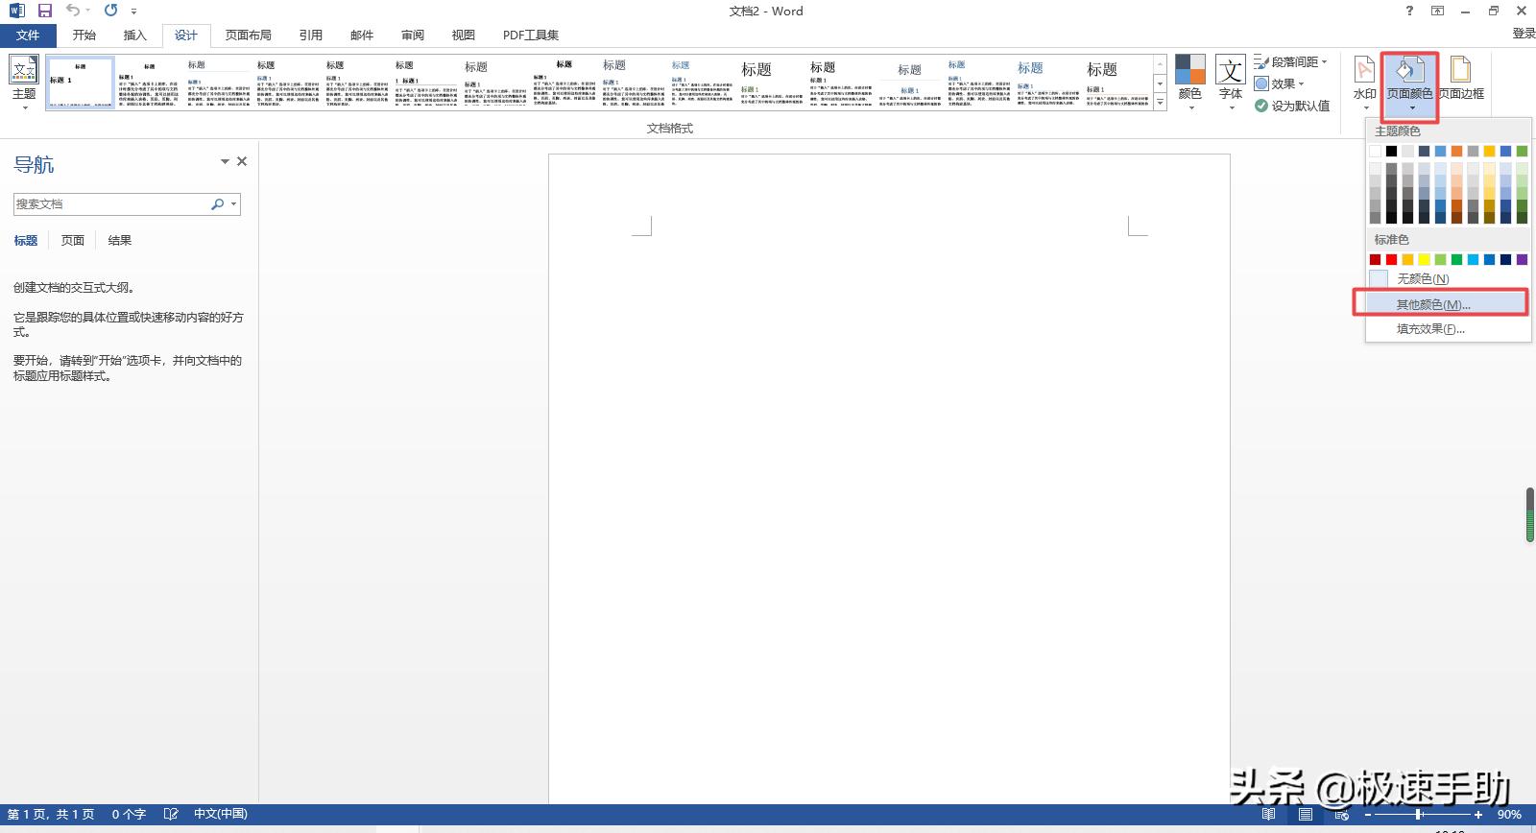Open the 颜色 theme colors button
Image resolution: width=1536 pixels, height=833 pixels.
coord(1190,83)
